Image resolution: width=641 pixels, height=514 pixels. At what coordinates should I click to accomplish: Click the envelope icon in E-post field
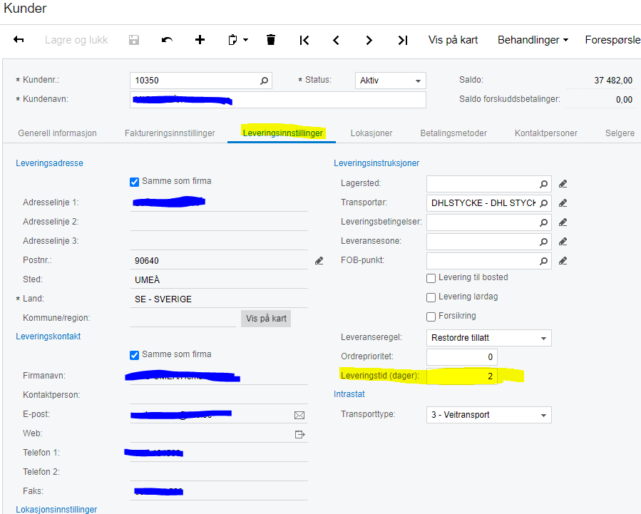[299, 415]
